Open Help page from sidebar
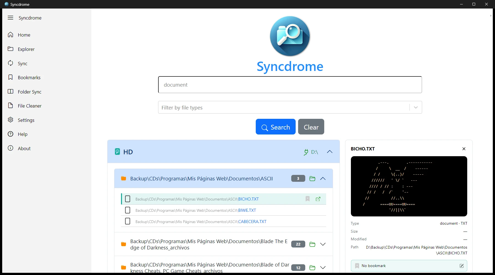495x275 pixels. tap(23, 134)
